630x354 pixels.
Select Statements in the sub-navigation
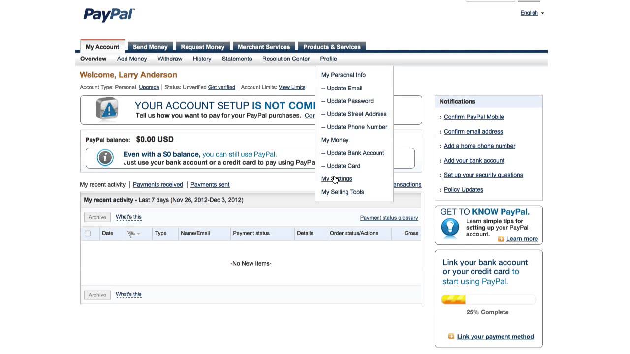(x=237, y=59)
